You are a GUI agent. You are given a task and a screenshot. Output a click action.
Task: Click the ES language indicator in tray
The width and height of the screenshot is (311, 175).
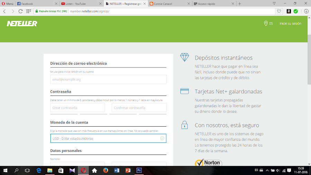pos(256,170)
